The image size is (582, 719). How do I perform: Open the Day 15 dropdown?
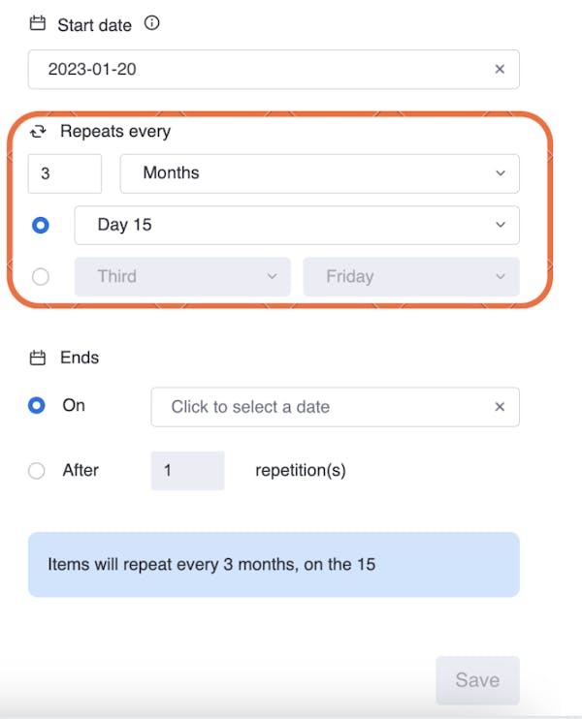296,225
